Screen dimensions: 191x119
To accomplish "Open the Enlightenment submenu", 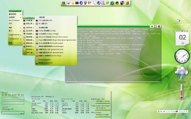I will 15,35.
